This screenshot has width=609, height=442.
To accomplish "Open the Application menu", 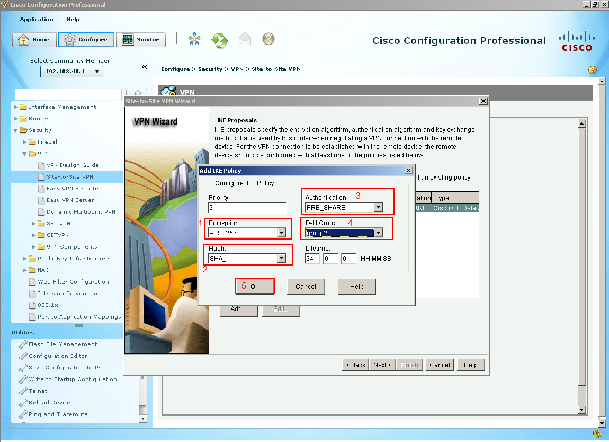I will click(x=37, y=20).
